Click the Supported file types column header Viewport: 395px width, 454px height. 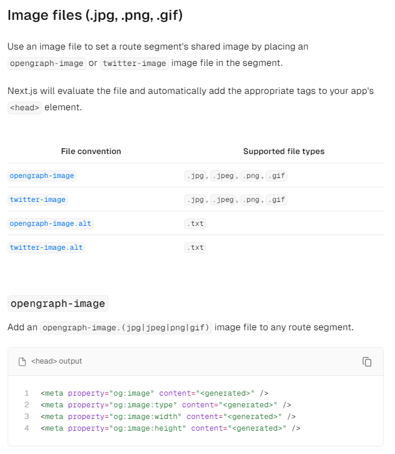tap(283, 151)
